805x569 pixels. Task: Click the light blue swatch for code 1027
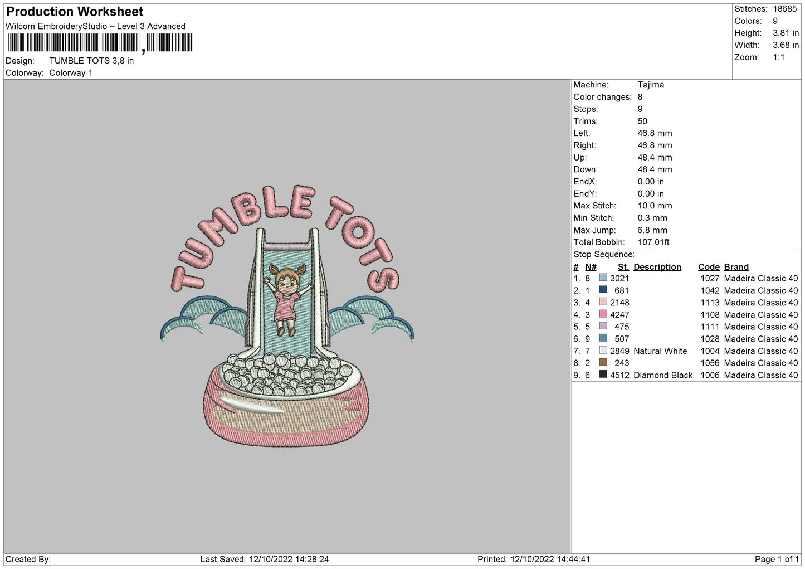click(x=603, y=278)
